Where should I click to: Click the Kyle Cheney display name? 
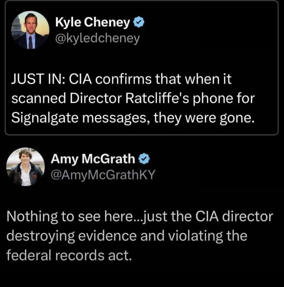click(x=93, y=23)
